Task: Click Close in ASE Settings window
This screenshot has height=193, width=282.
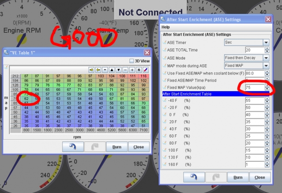Action: 260,177
